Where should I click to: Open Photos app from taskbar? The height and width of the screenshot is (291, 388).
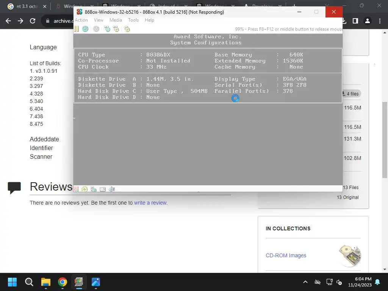(96, 282)
